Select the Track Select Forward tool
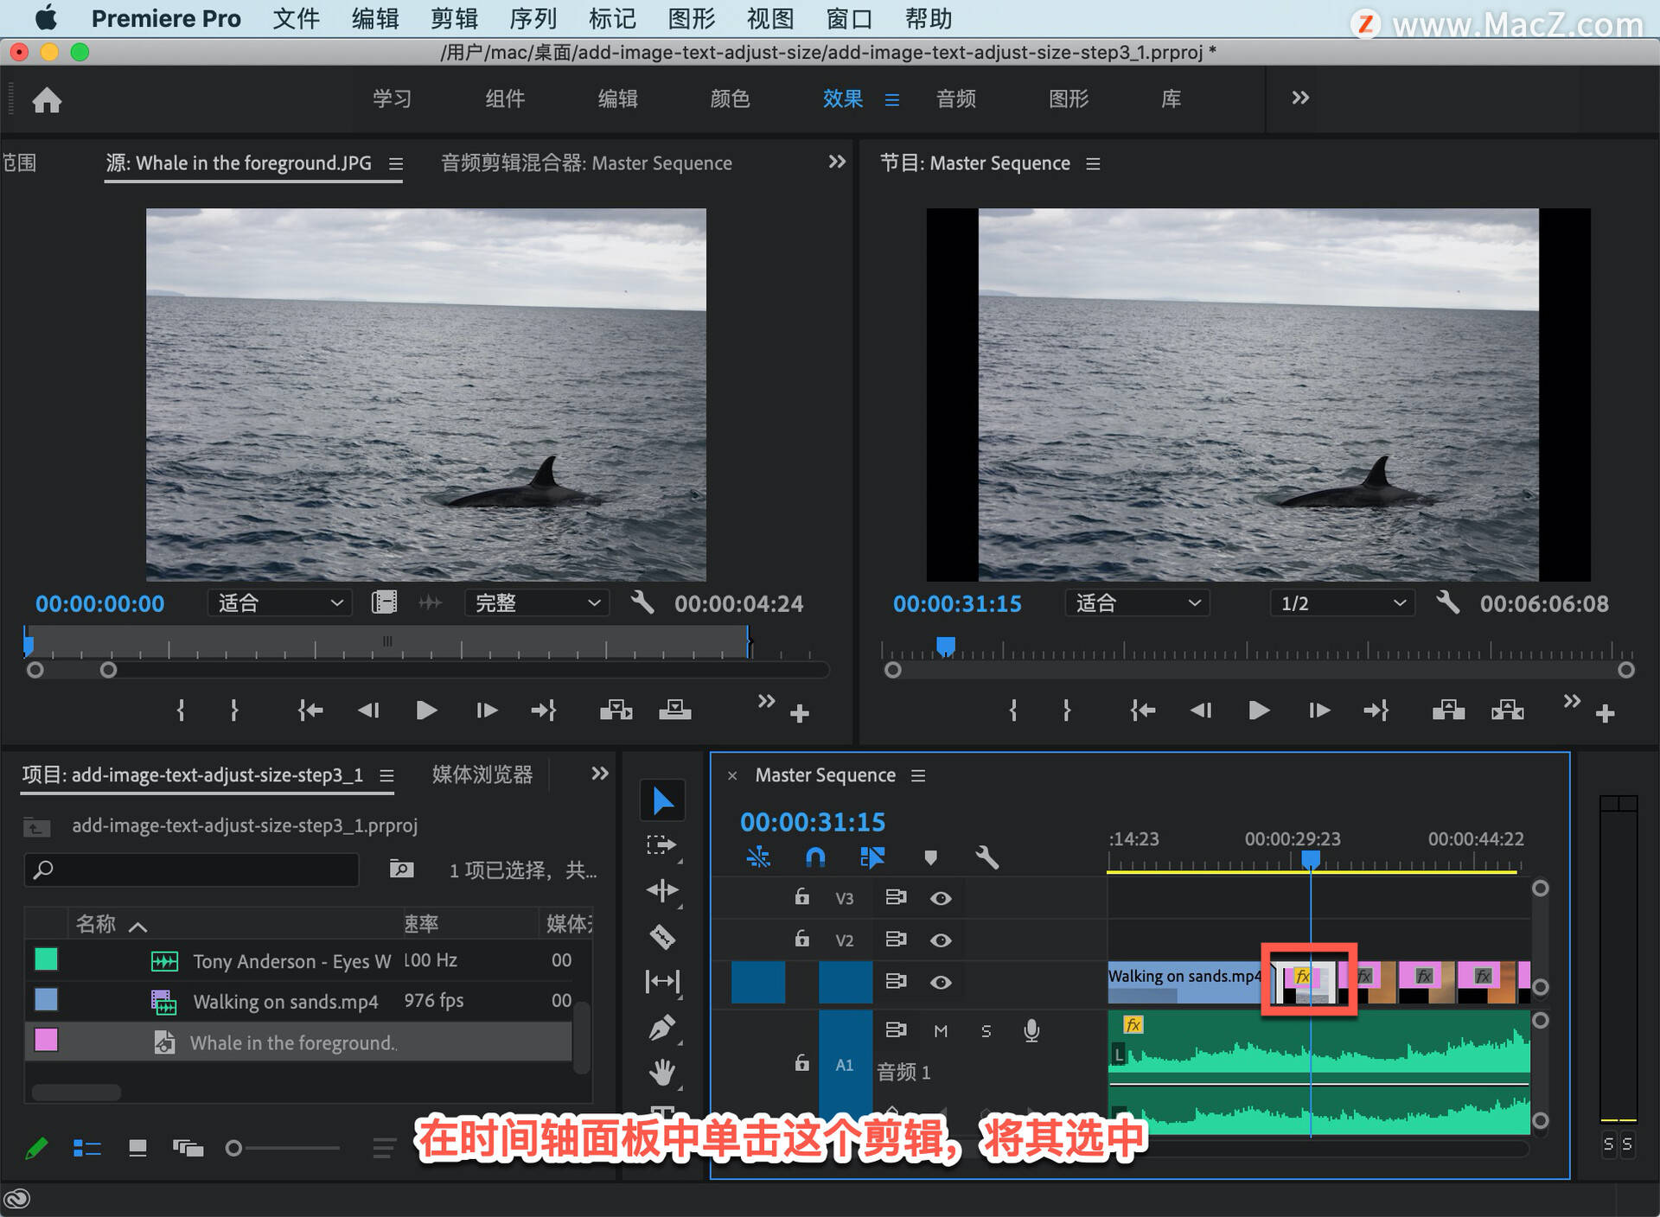 tap(662, 845)
